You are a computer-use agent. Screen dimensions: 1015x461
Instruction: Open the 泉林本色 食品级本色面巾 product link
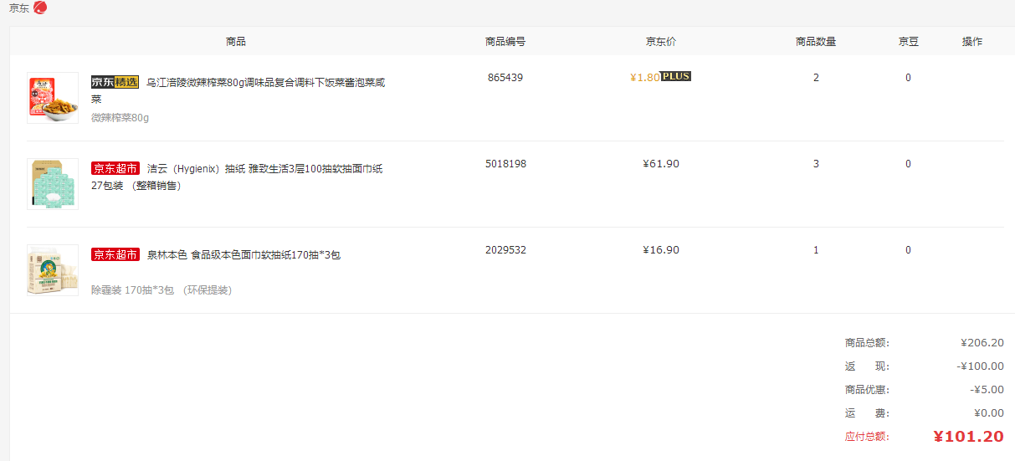243,254
